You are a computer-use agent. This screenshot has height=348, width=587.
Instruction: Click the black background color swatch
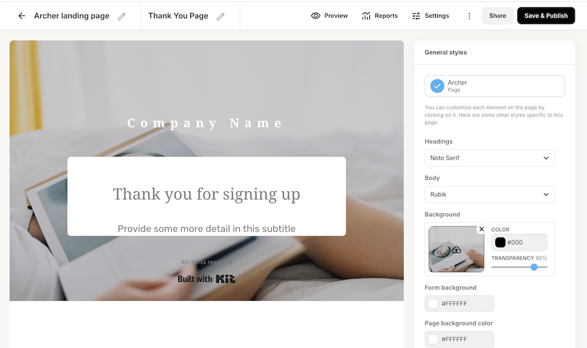500,242
